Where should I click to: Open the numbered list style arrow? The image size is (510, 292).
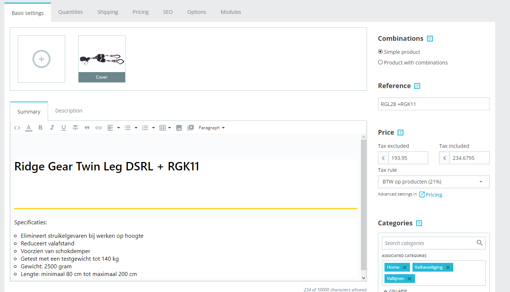[x=154, y=128]
